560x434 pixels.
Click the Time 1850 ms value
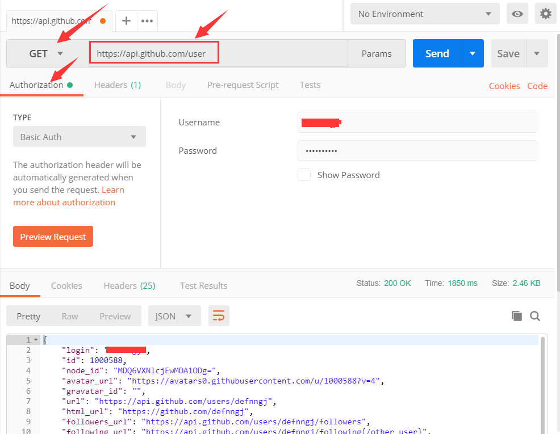[x=462, y=283]
